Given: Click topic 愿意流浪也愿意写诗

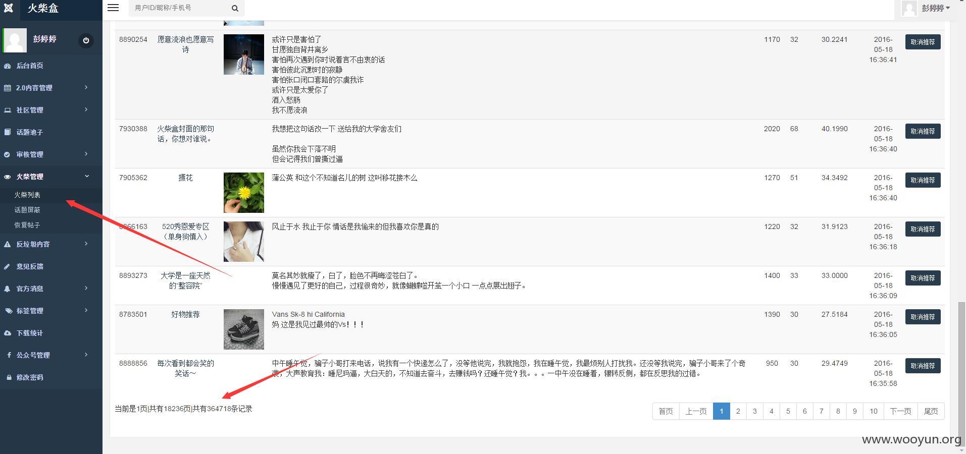Looking at the screenshot, I should point(185,44).
